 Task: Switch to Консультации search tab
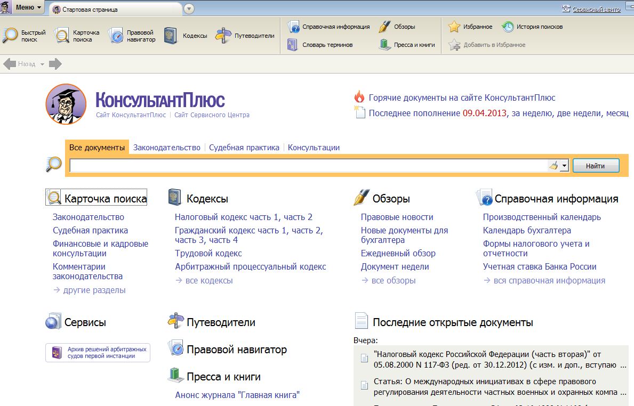pos(314,148)
